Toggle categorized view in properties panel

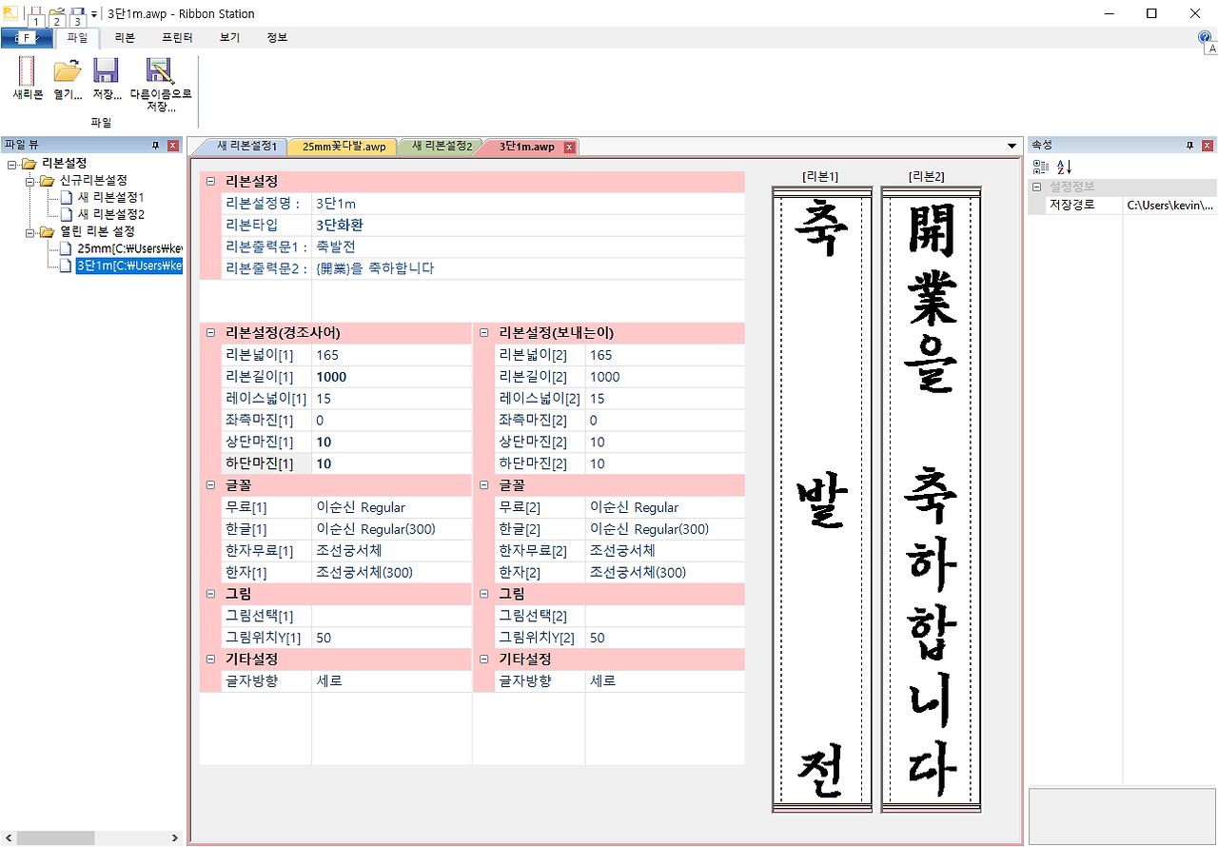[x=1040, y=166]
